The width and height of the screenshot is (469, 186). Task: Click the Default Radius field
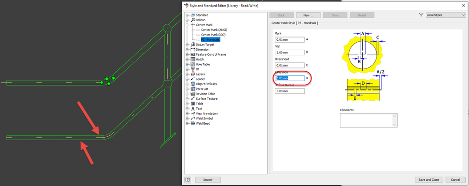289,91
